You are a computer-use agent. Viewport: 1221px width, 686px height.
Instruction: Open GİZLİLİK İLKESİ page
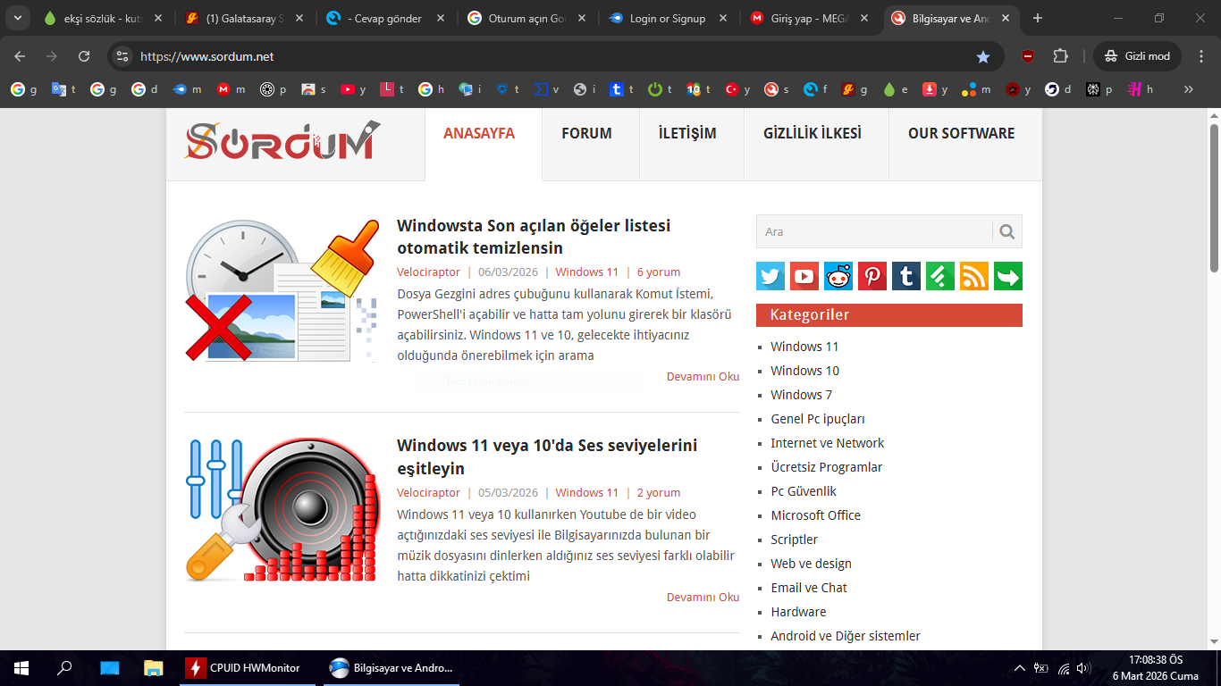[x=813, y=134]
